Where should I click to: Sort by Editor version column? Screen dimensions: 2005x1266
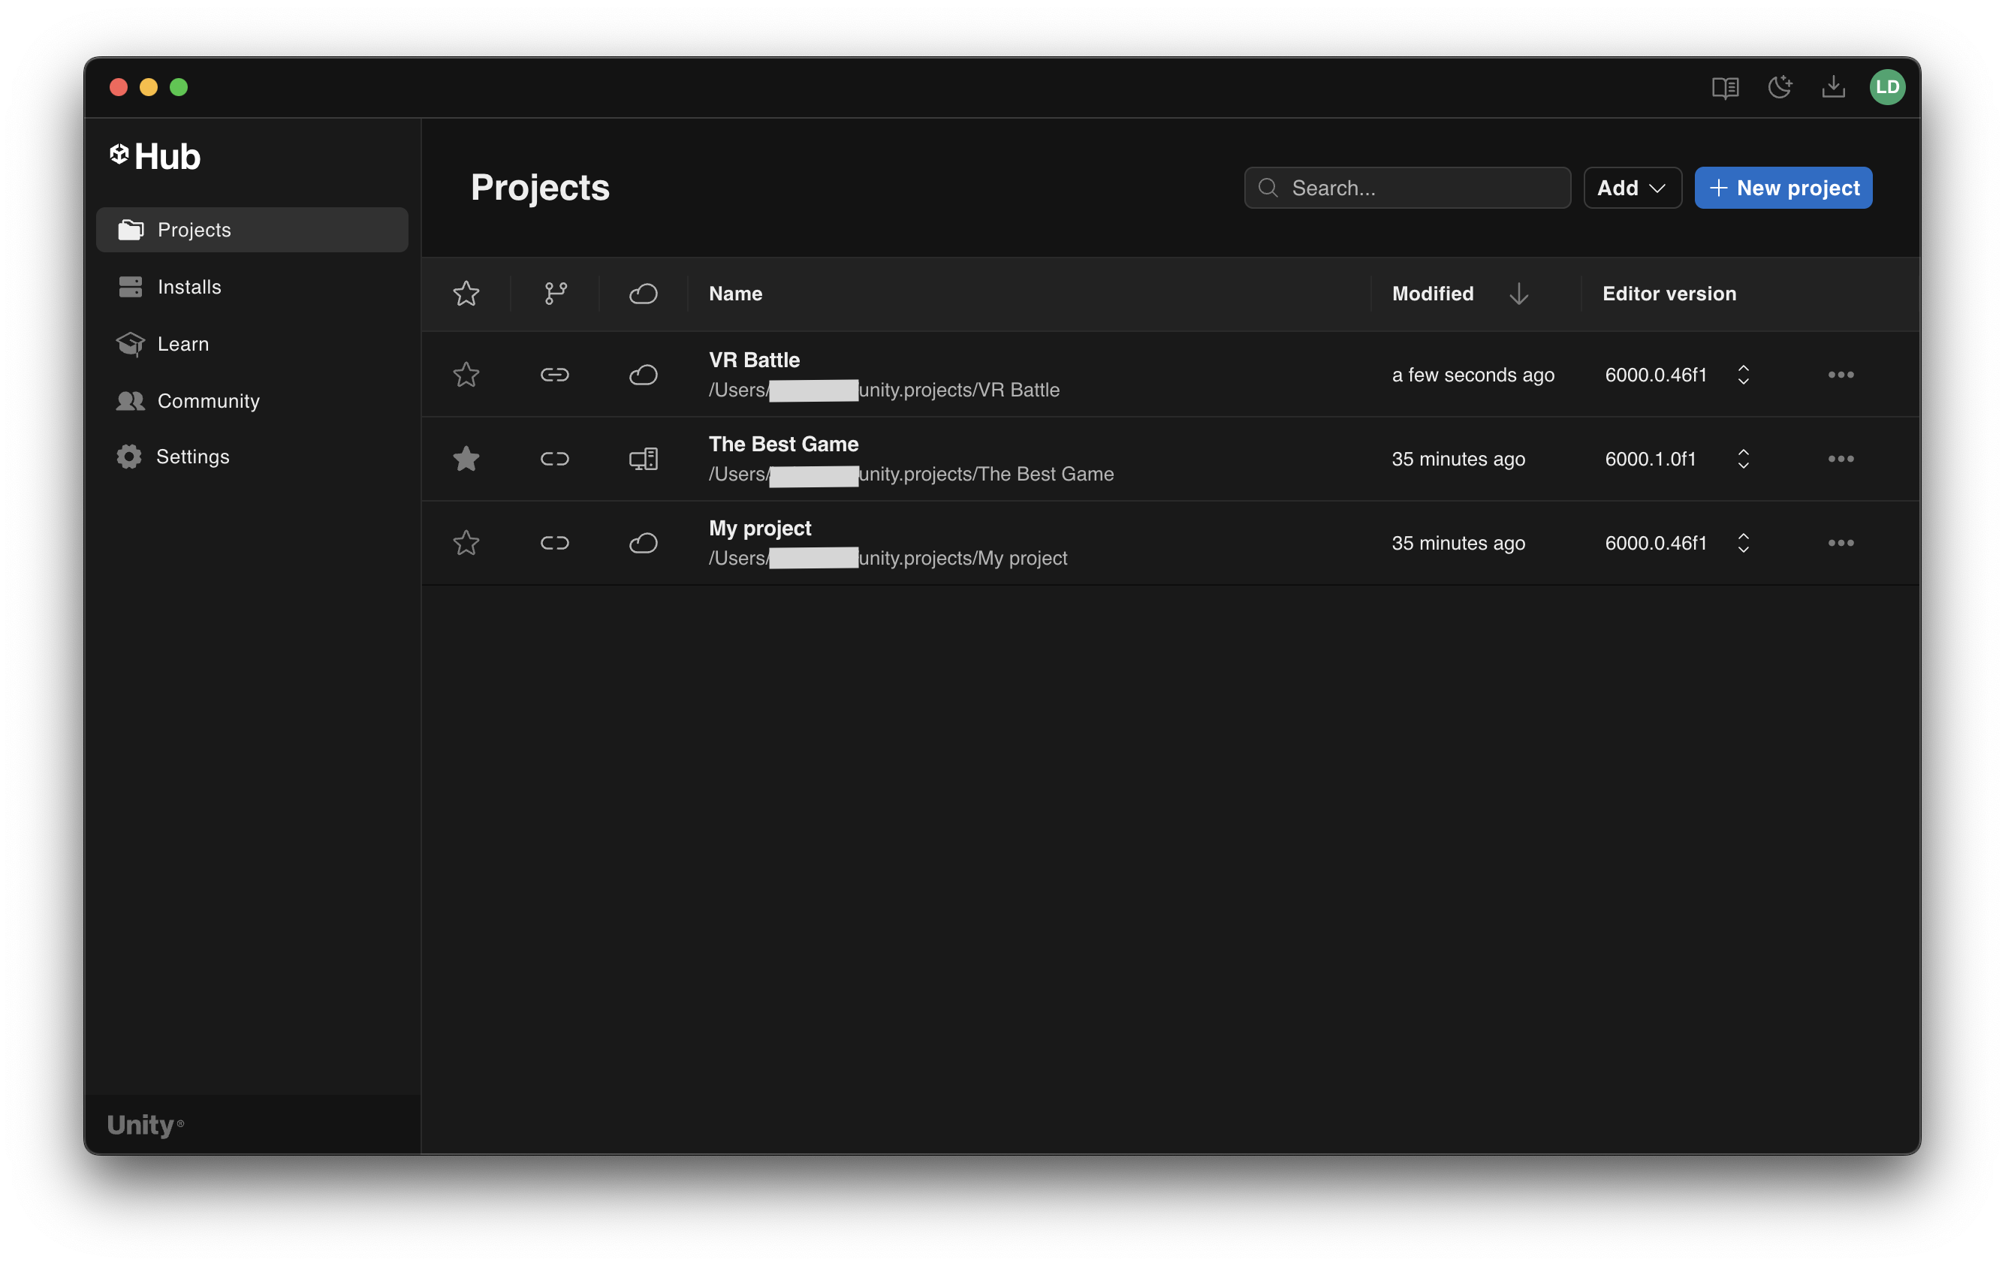point(1669,294)
